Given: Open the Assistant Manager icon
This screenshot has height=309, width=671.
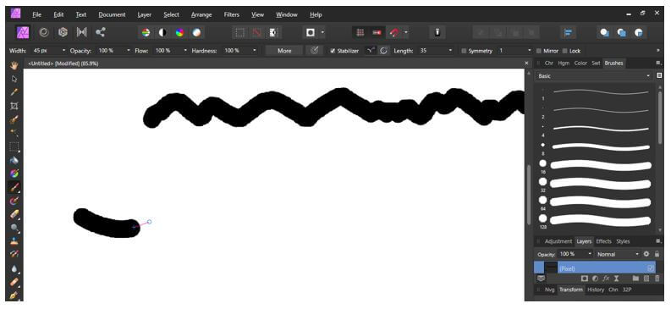Looking at the screenshot, I should pos(437,32).
